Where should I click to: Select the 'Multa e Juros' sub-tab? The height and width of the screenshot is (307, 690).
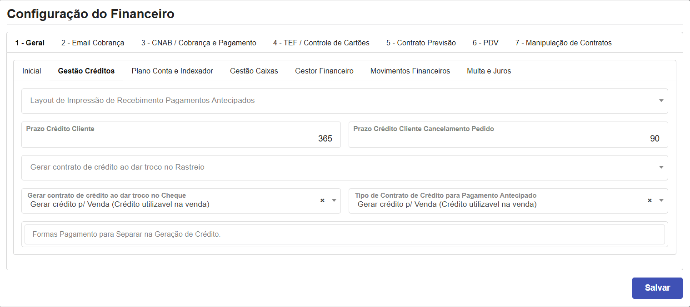tap(489, 71)
